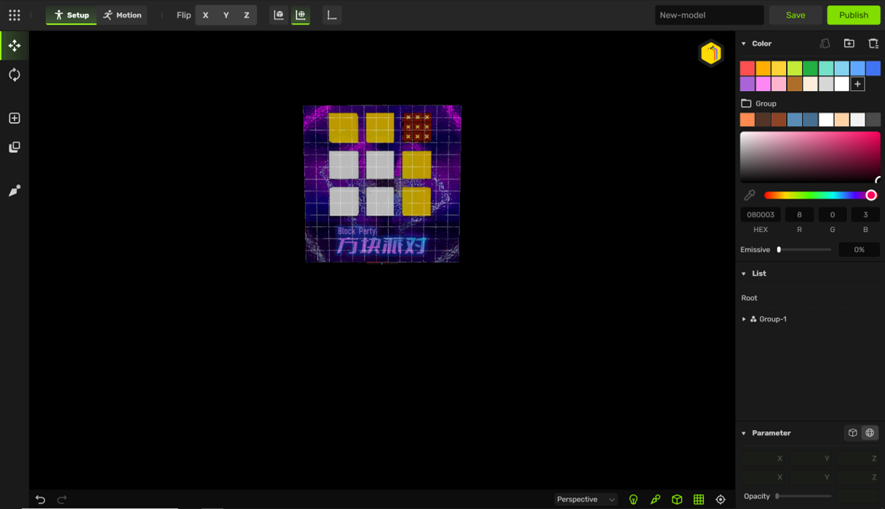Image resolution: width=885 pixels, height=509 pixels.
Task: Select the Move tool in left sidebar
Action: point(15,46)
